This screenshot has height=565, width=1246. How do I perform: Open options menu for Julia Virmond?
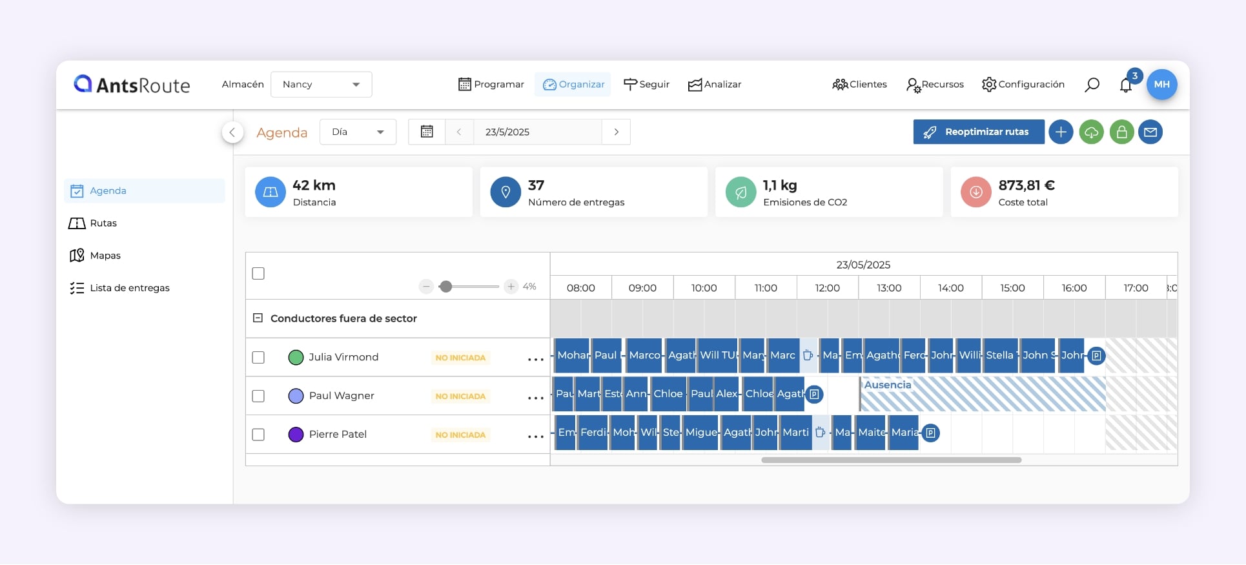coord(535,359)
